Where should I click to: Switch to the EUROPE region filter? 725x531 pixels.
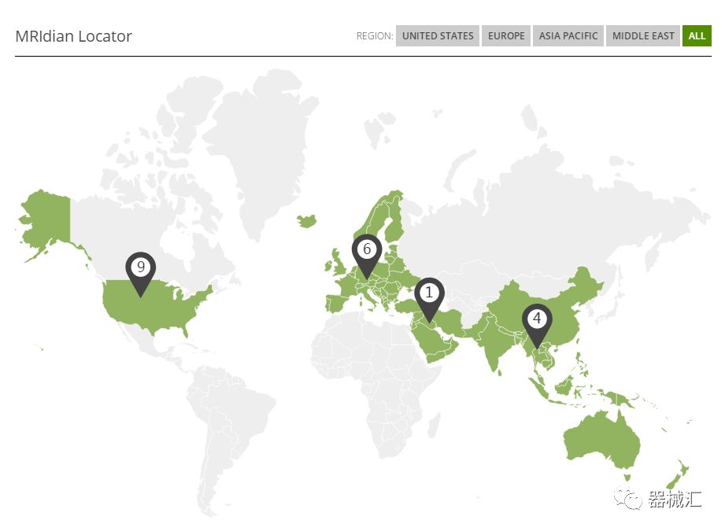pyautogui.click(x=506, y=36)
